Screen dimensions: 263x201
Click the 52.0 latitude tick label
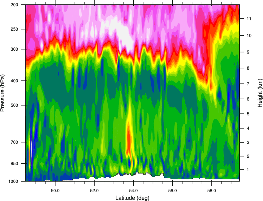94,191
